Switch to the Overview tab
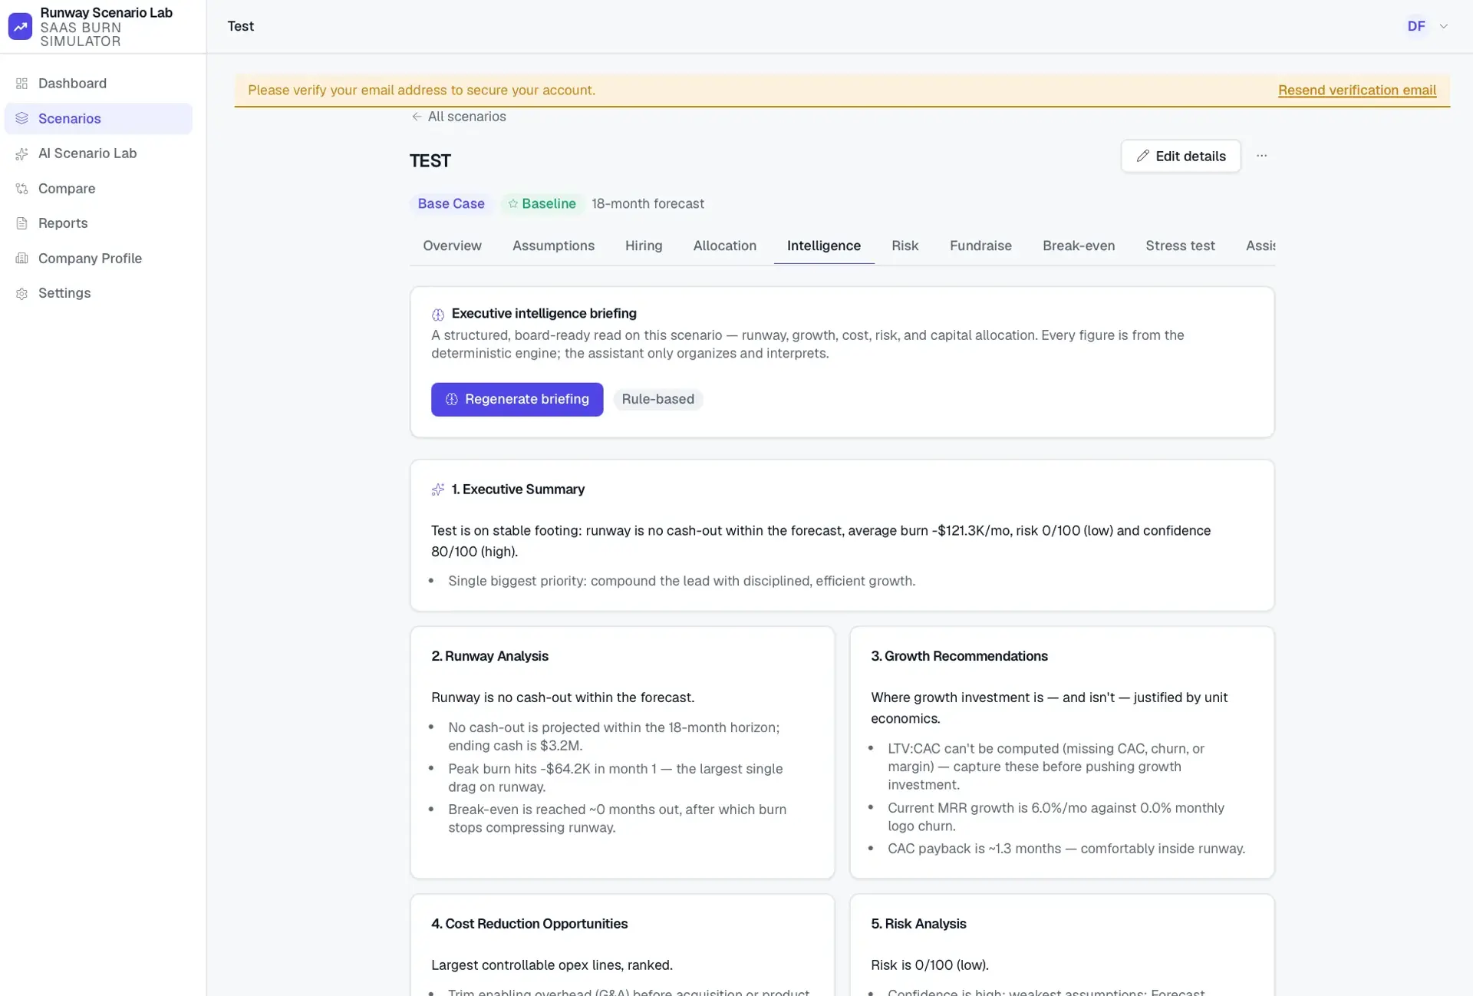Image resolution: width=1473 pixels, height=996 pixels. pos(452,246)
